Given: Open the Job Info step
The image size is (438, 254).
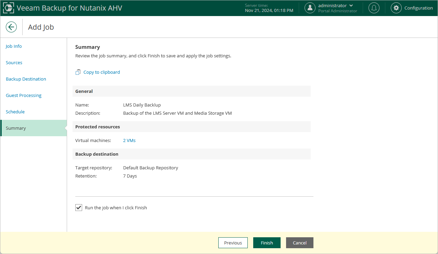Looking at the screenshot, I should [14, 46].
